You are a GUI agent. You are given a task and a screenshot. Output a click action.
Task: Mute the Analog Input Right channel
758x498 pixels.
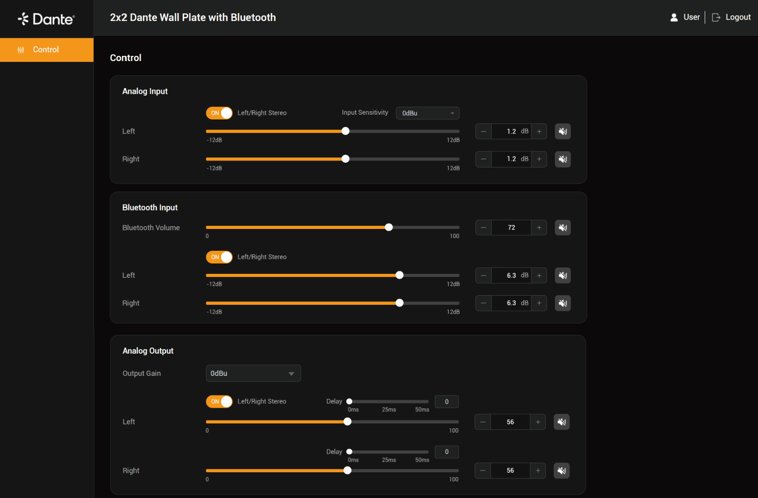tap(562, 159)
